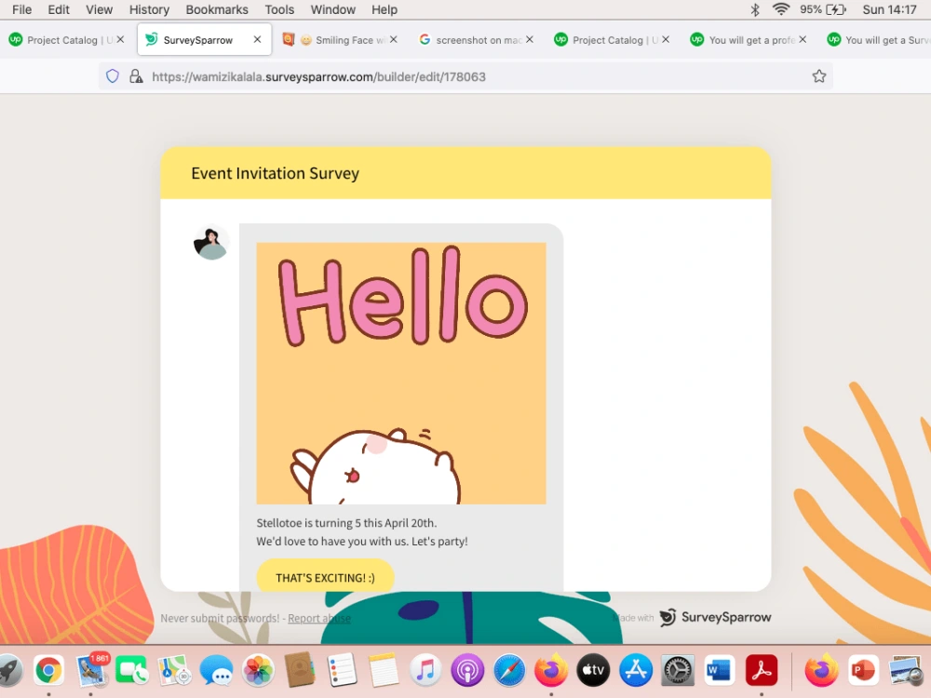Open the Bookmarks menu
The height and width of the screenshot is (698, 931).
pyautogui.click(x=217, y=9)
